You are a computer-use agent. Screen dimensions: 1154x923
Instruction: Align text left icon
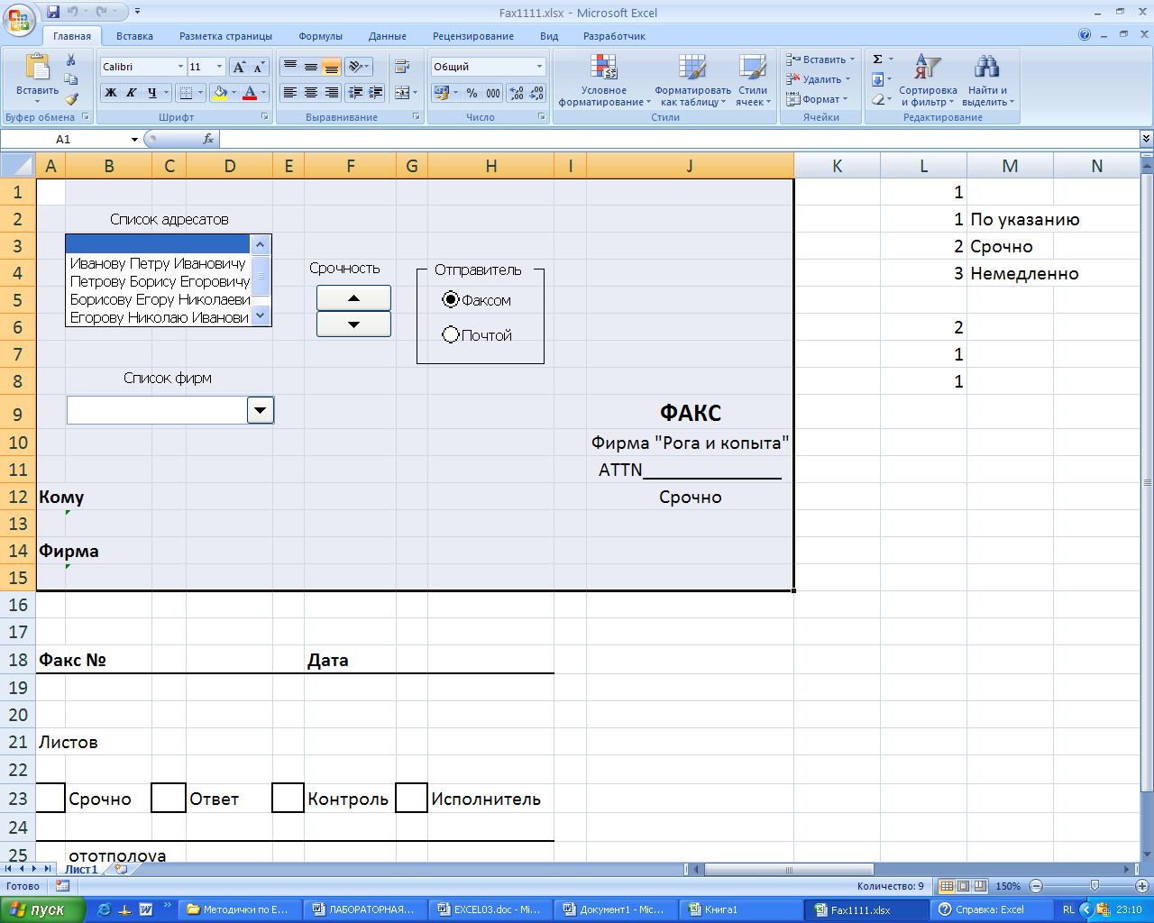click(289, 92)
